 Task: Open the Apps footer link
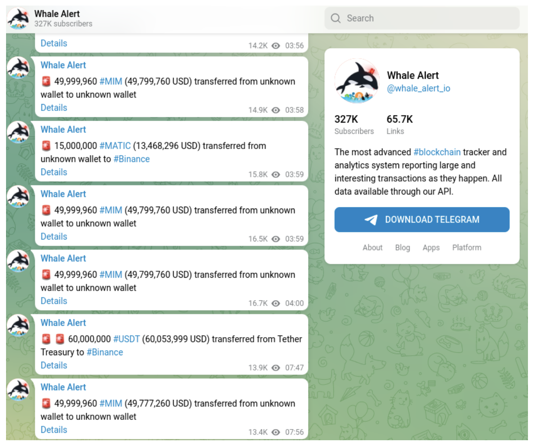coord(431,248)
